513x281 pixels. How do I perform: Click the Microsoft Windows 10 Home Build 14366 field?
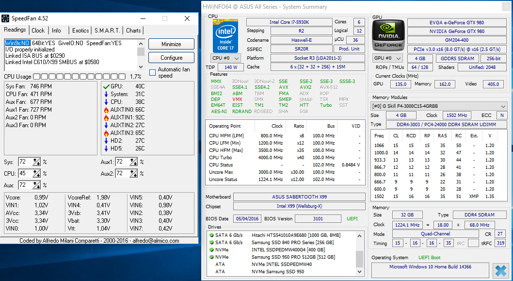[x=430, y=270]
